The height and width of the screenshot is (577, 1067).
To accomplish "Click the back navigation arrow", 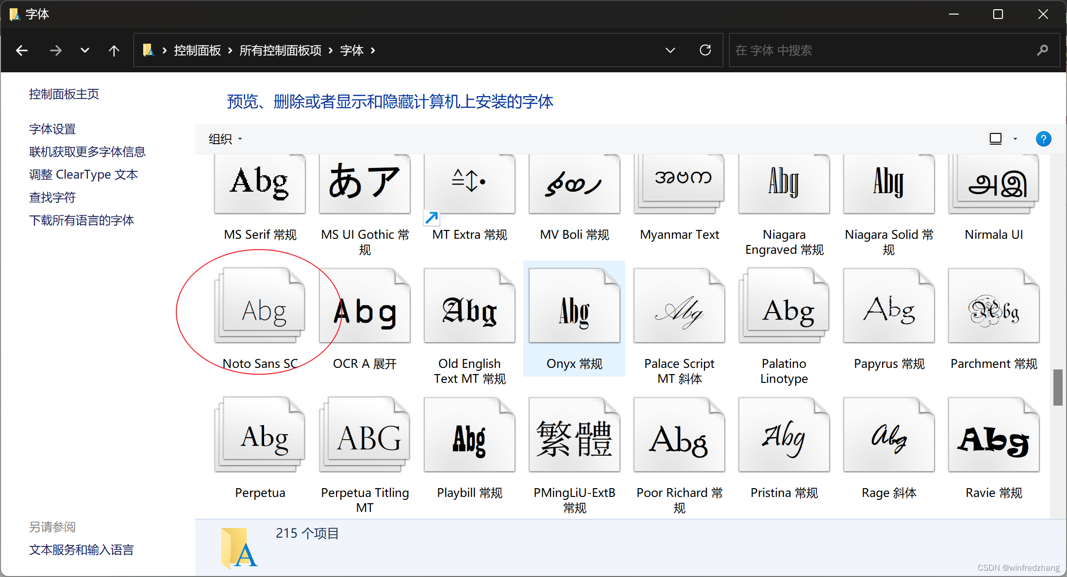I will pyautogui.click(x=22, y=50).
